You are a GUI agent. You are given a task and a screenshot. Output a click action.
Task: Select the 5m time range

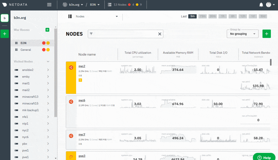tap(192, 16)
